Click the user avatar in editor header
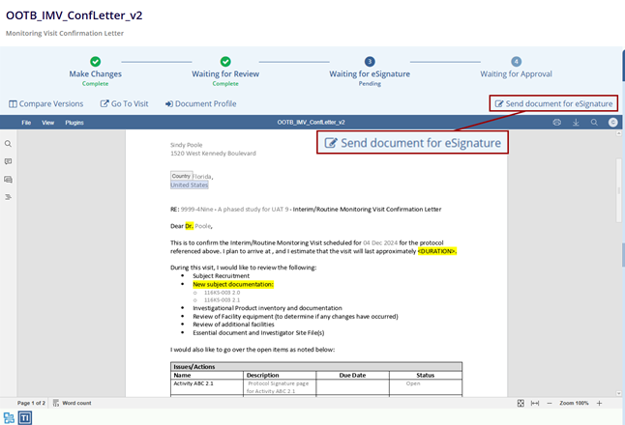 613,123
